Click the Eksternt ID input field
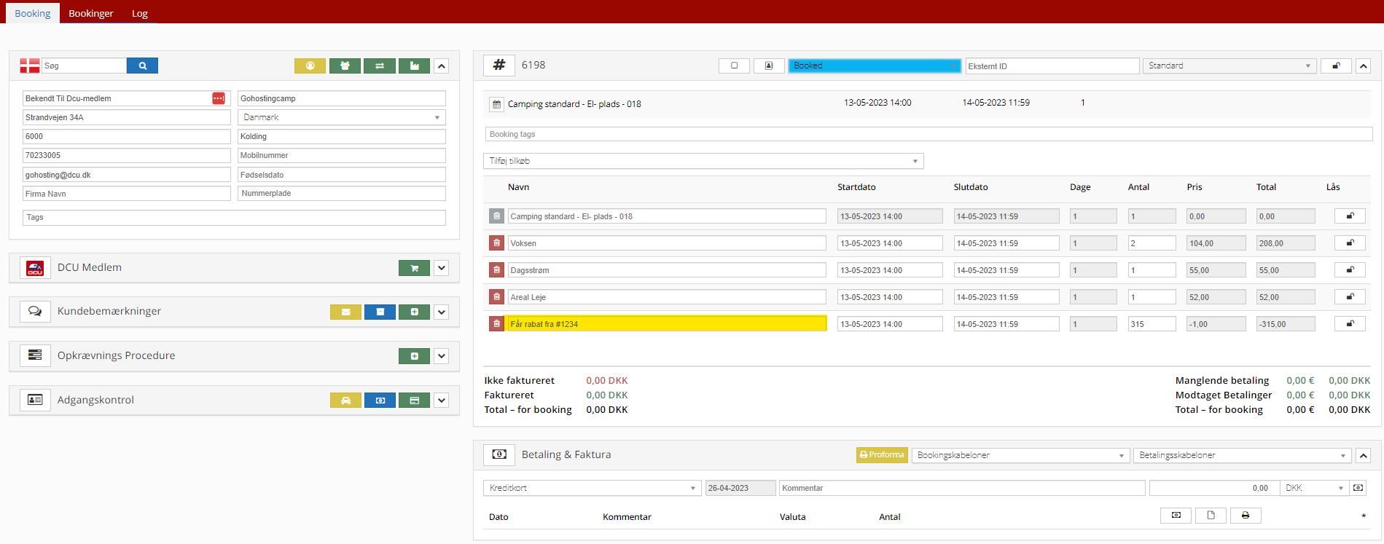1384x544 pixels. [1052, 66]
